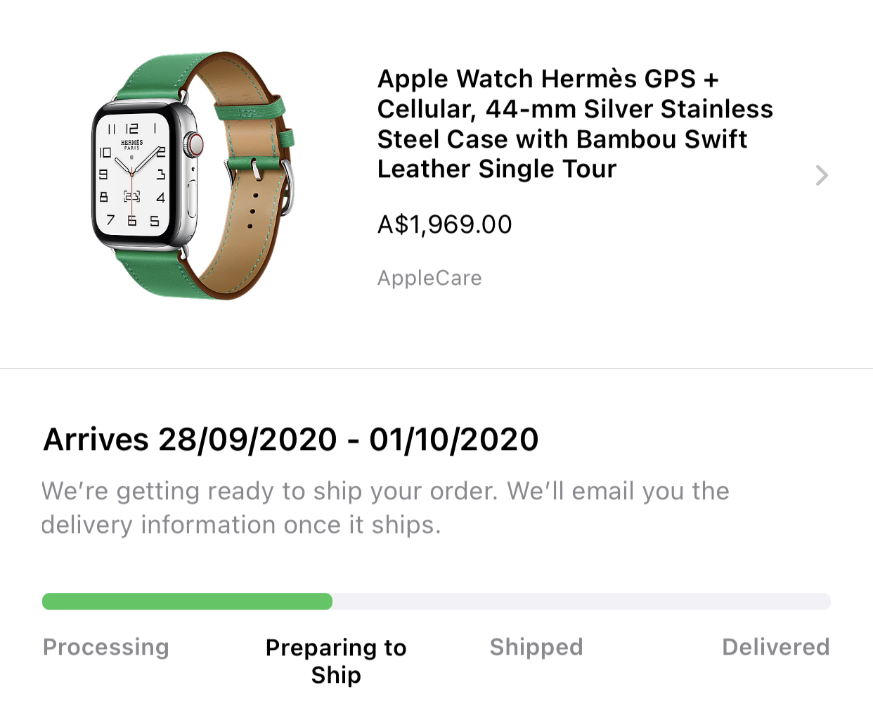The height and width of the screenshot is (718, 873).
Task: Tap the watch face dial
Action: coord(132,174)
